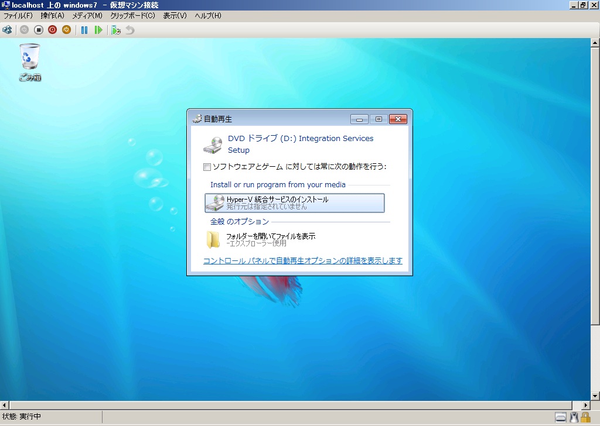Pause the virtual machine
Image resolution: width=600 pixels, height=426 pixels.
(x=84, y=30)
